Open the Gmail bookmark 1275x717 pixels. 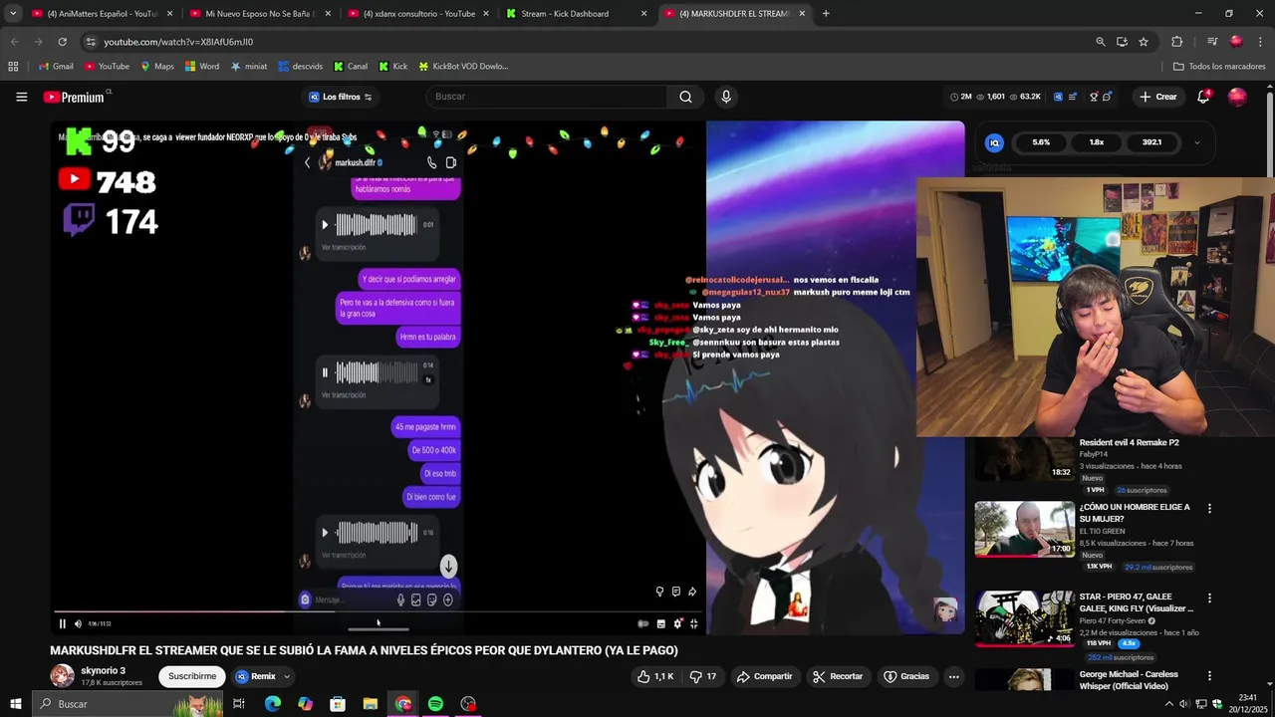56,67
